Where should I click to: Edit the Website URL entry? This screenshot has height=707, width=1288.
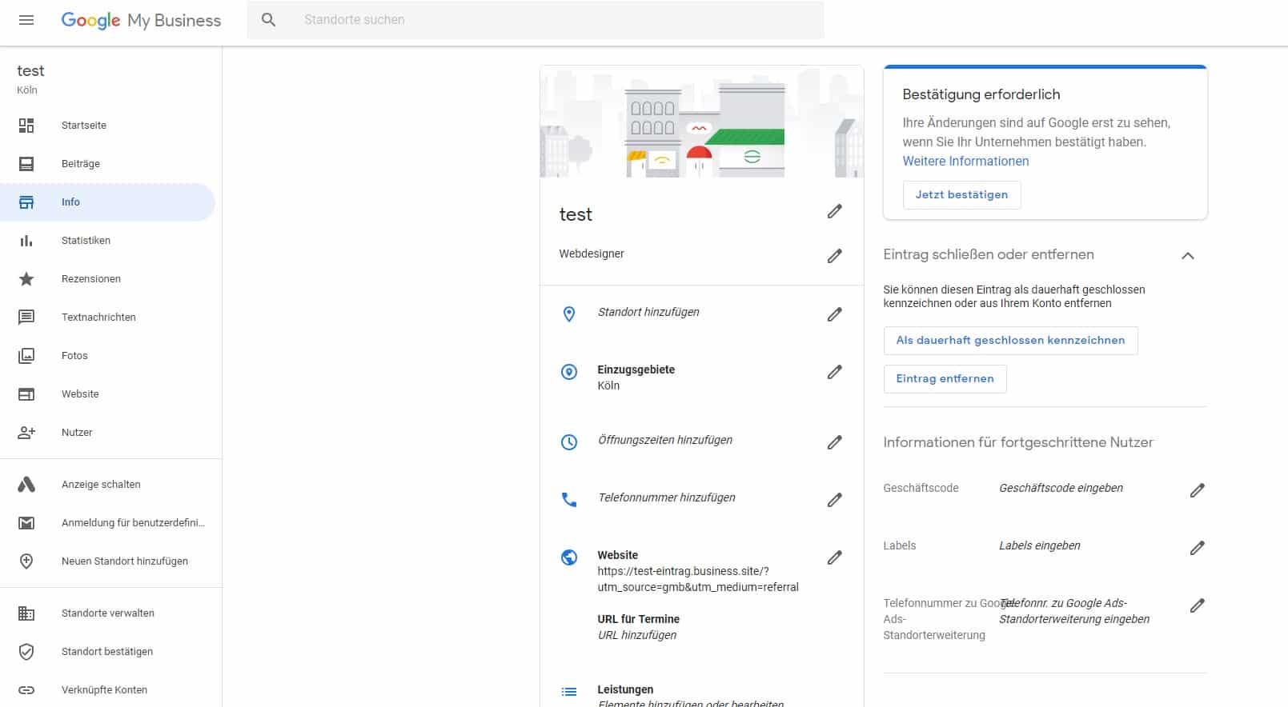tap(835, 557)
